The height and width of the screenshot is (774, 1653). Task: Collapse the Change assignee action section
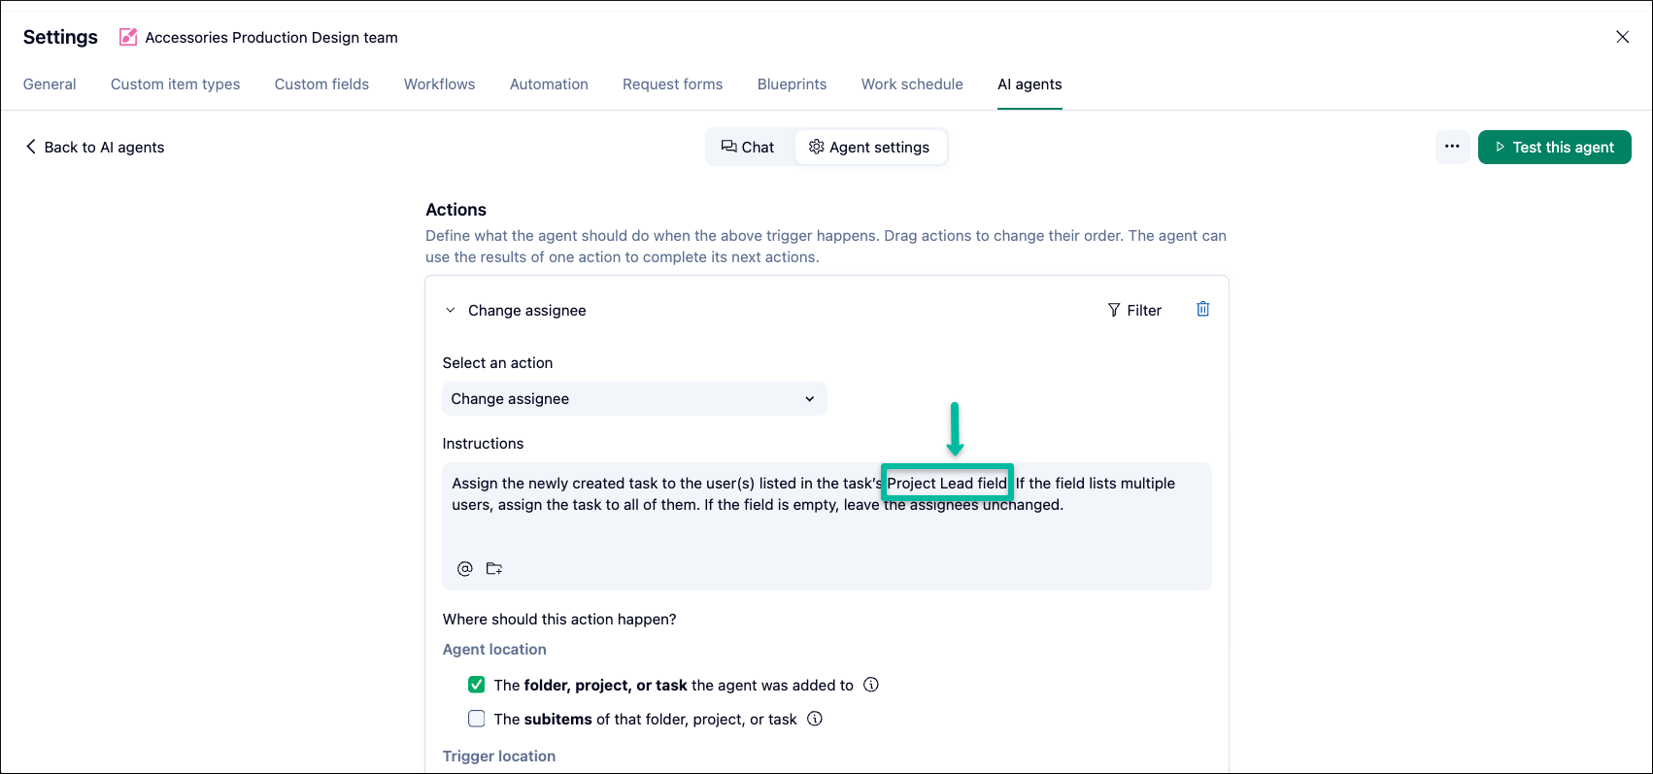point(450,311)
